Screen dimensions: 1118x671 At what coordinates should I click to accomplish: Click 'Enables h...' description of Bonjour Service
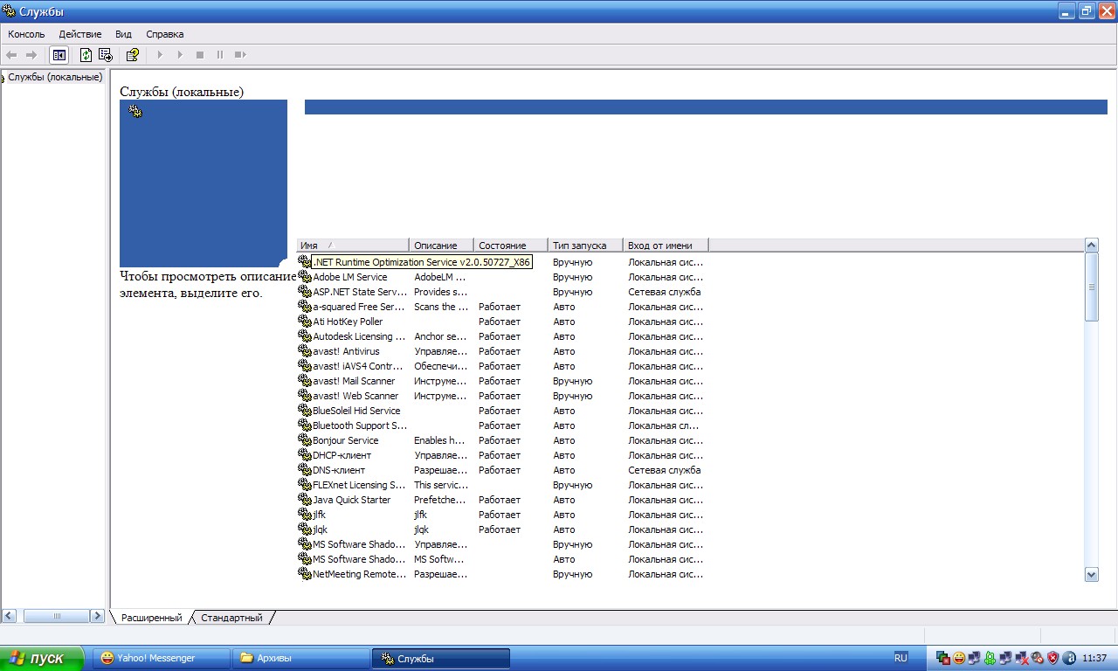coord(438,440)
